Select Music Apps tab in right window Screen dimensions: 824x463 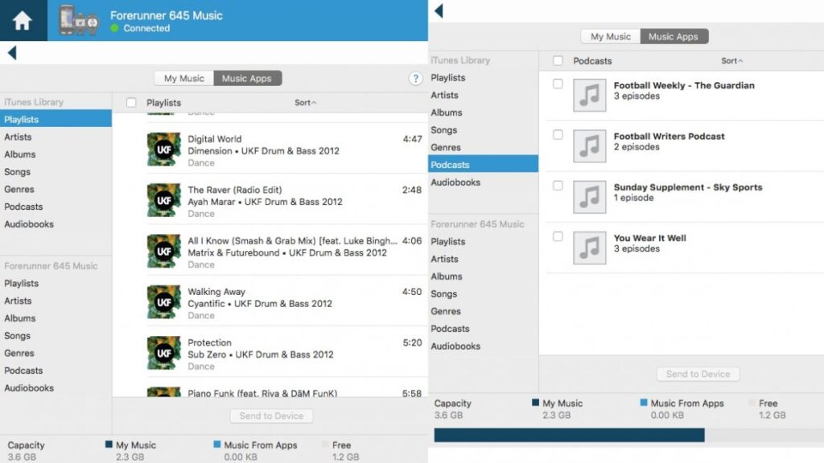pos(674,36)
